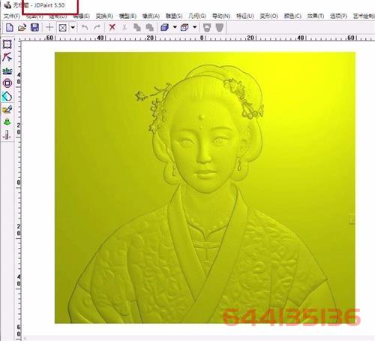Copy selection with the toolbar copy icon
This screenshot has width=375, height=341.
pos(137,27)
